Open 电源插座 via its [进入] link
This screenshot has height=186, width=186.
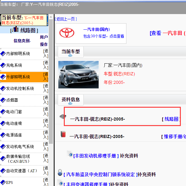46,135
